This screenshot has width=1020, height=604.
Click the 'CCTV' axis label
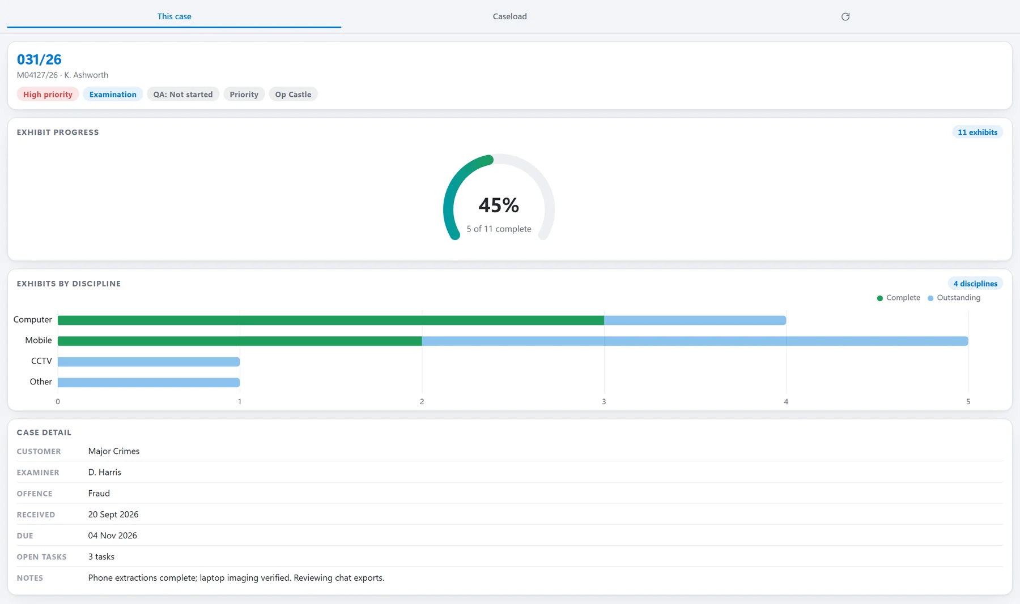pyautogui.click(x=41, y=361)
